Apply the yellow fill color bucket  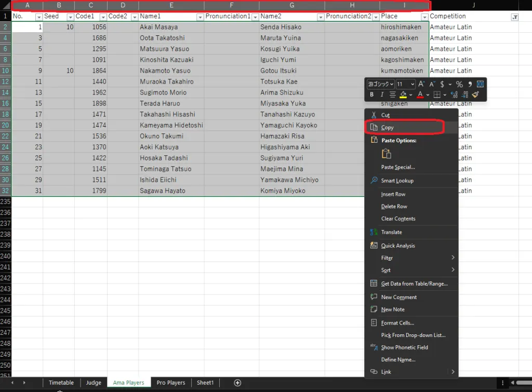[402, 94]
